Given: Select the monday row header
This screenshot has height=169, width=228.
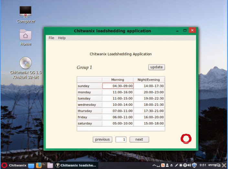Looking at the screenshot, I should (90, 92).
